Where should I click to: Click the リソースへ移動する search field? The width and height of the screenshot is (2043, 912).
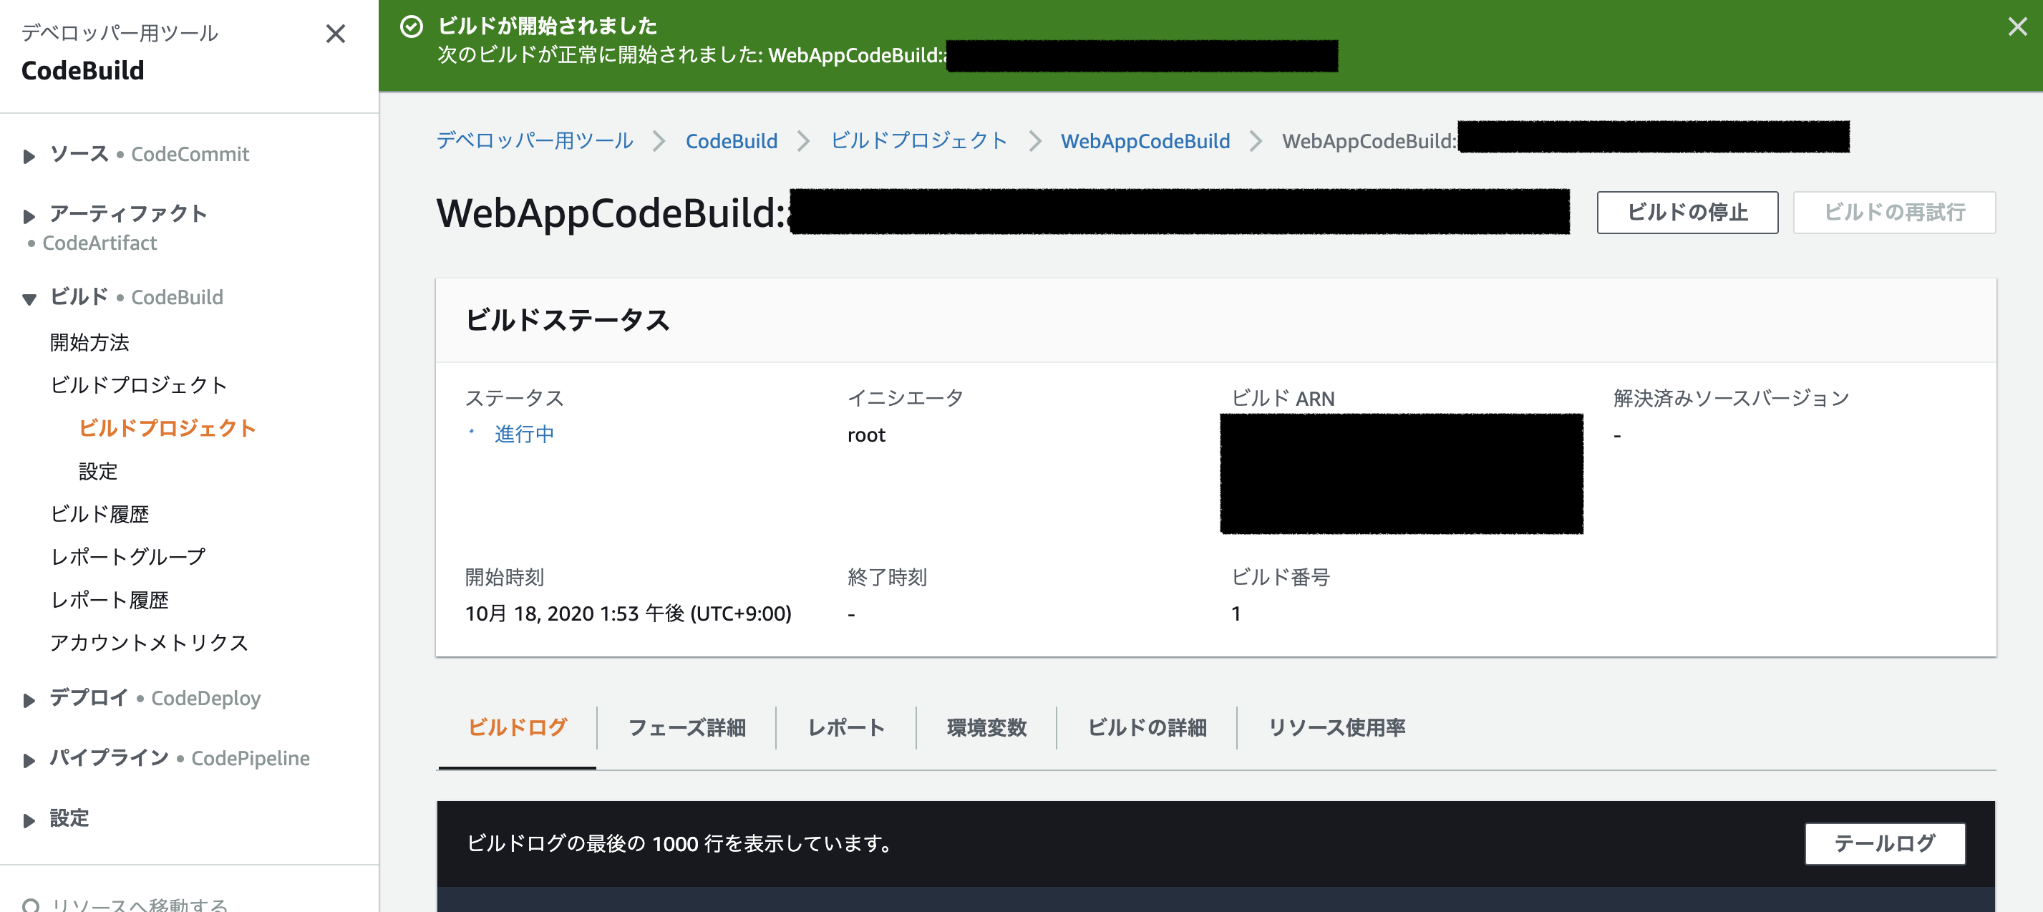tap(140, 904)
